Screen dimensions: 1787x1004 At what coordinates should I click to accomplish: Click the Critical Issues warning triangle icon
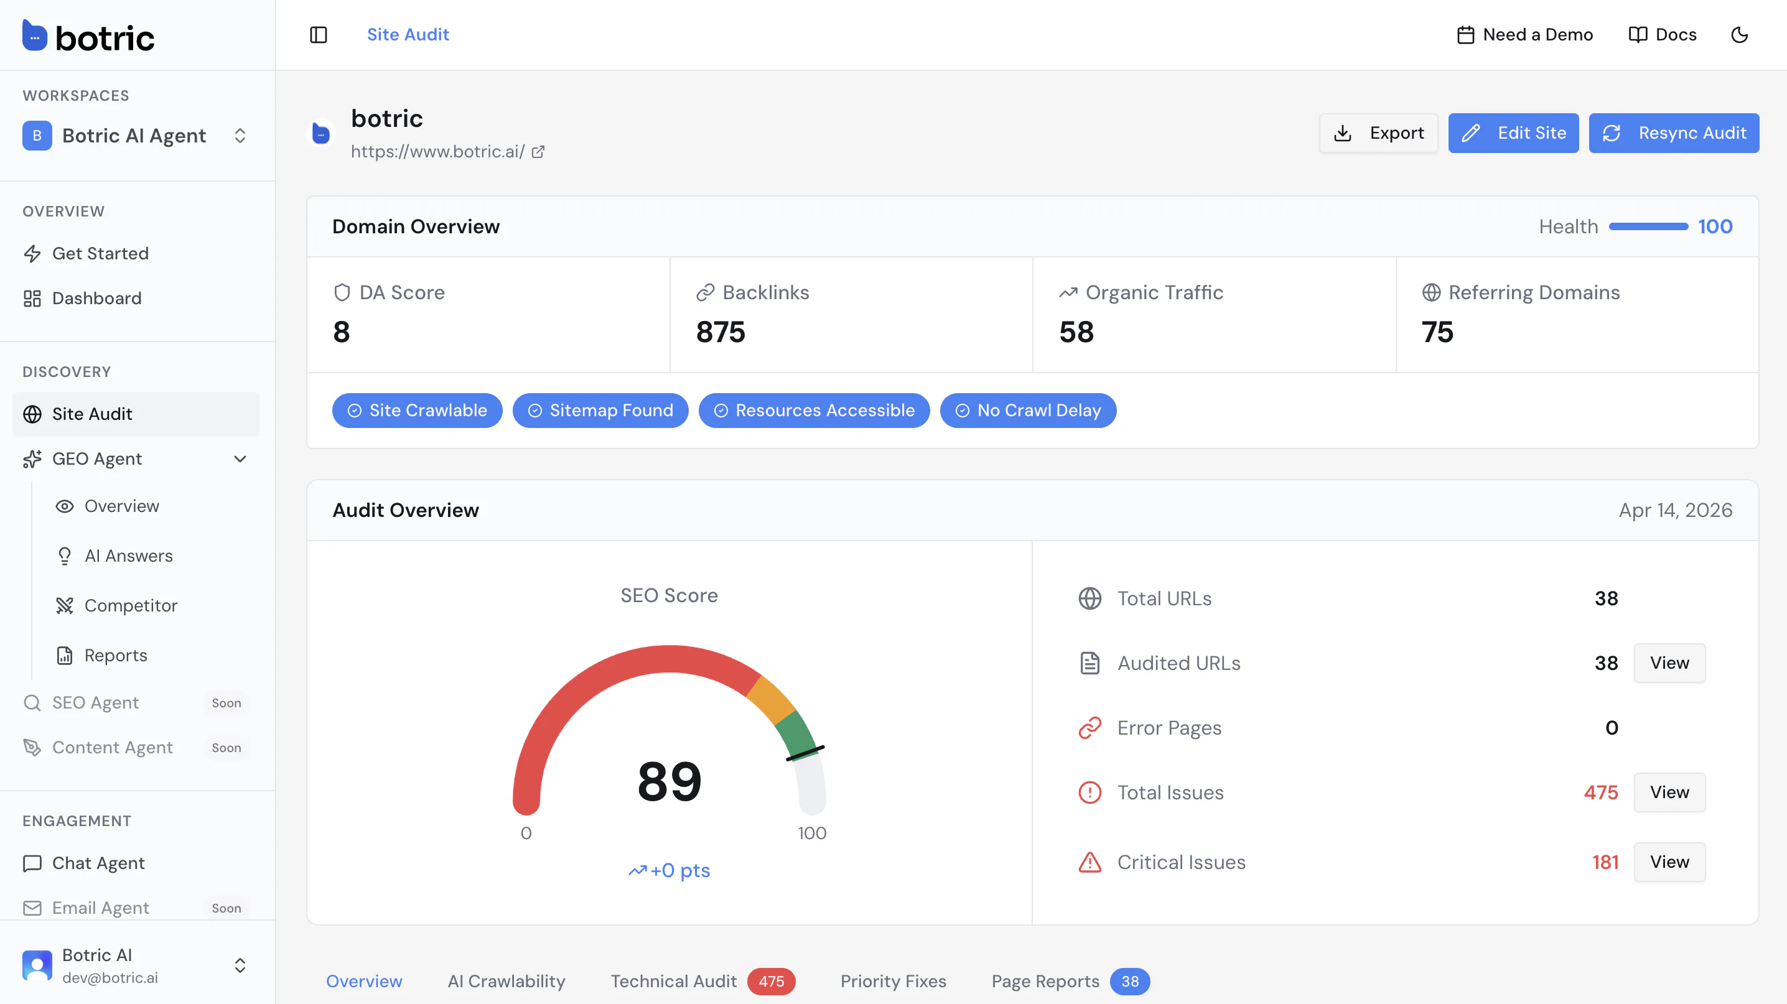(1089, 862)
